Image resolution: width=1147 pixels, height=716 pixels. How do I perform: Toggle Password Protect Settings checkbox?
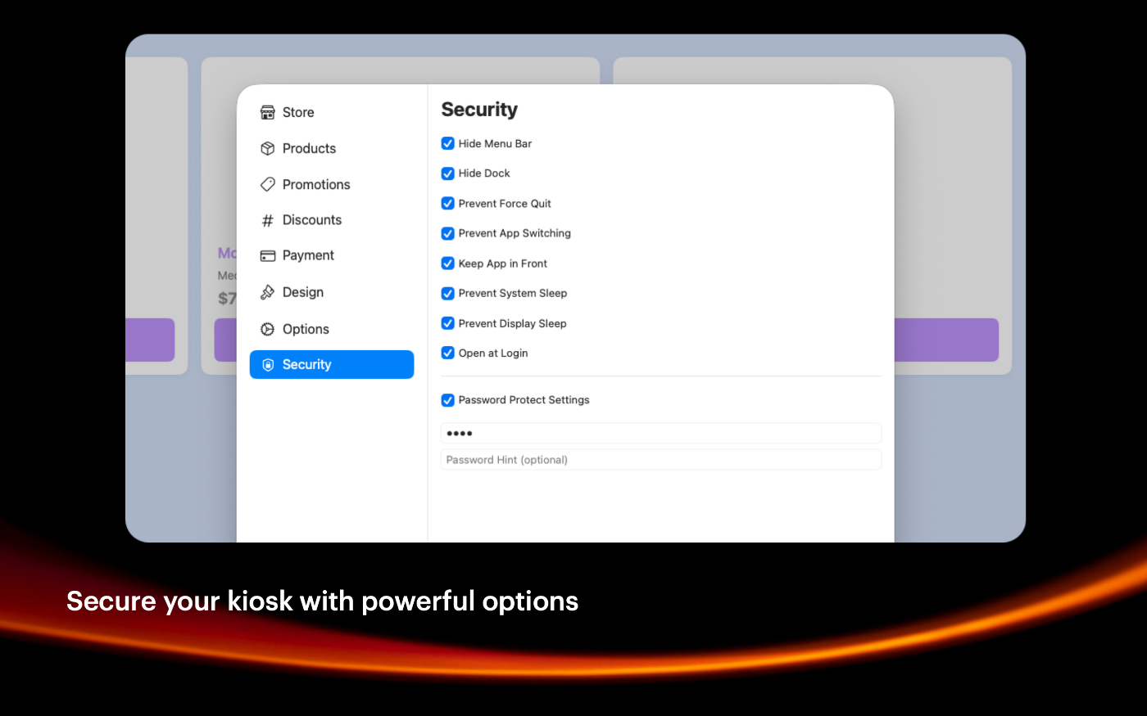click(448, 400)
